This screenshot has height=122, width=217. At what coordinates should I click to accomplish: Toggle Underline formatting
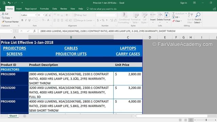coord(29,20)
